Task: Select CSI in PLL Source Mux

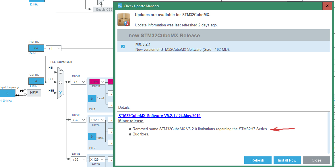Action: (x=61, y=82)
